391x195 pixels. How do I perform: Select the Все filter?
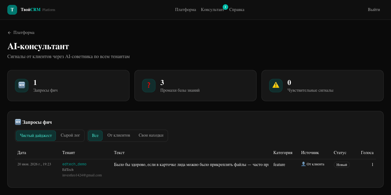[x=95, y=136]
